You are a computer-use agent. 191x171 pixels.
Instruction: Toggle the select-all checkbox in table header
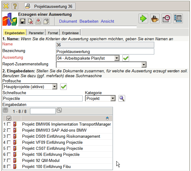click(9, 118)
